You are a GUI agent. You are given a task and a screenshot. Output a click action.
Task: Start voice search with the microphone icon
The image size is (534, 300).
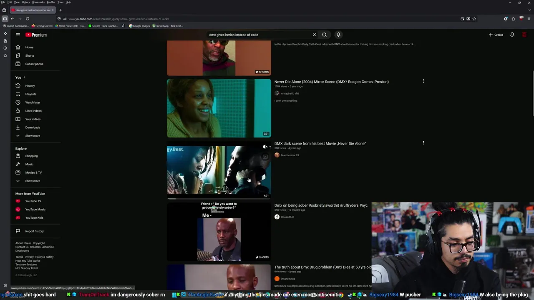(338, 35)
